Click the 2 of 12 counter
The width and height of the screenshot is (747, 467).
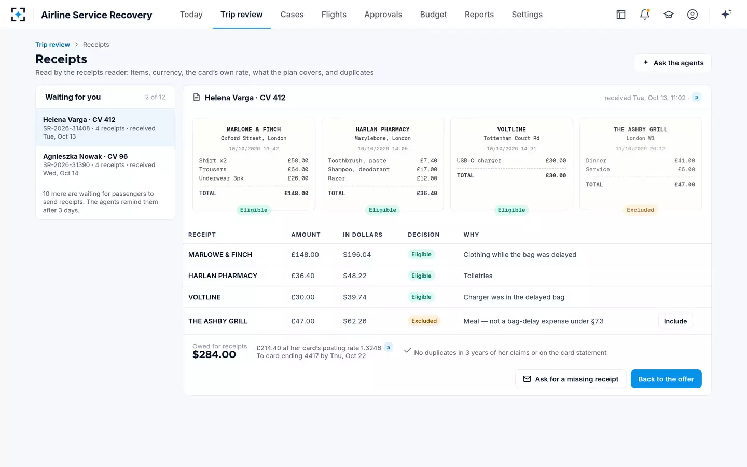(x=155, y=97)
